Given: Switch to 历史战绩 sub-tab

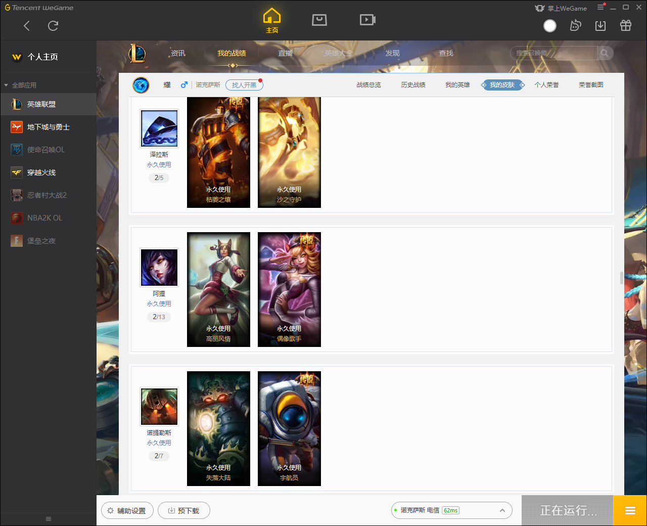Looking at the screenshot, I should click(413, 85).
